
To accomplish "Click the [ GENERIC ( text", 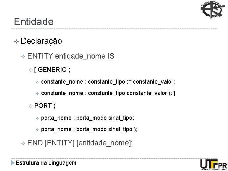I will [52, 70].
